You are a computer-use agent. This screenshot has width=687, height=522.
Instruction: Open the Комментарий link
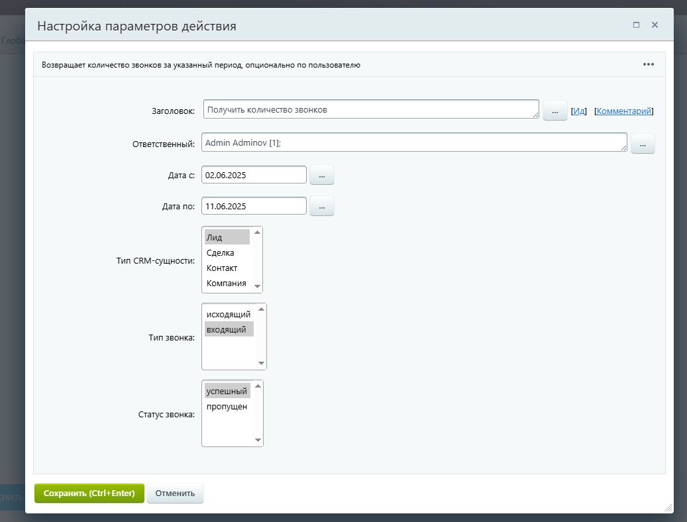point(624,111)
